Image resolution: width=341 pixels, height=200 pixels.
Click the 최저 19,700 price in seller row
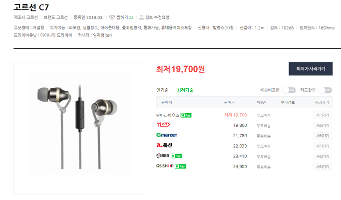click(x=235, y=115)
